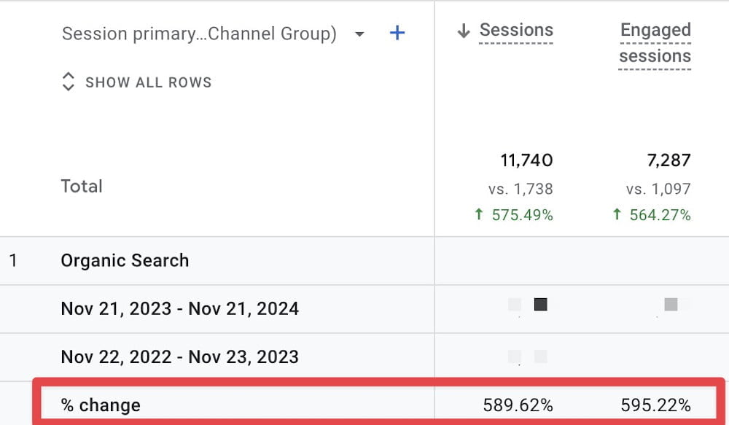
Task: Click the dotted underline under Engaged sessions header
Action: [655, 68]
